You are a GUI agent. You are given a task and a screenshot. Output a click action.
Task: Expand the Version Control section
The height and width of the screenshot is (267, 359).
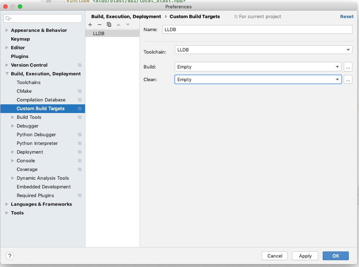tap(7, 65)
